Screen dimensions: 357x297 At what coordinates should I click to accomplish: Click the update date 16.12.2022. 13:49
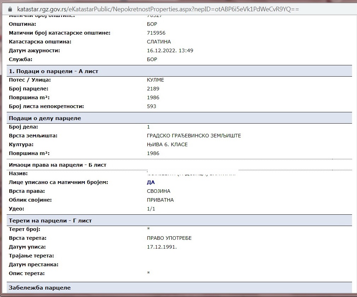coord(170,51)
